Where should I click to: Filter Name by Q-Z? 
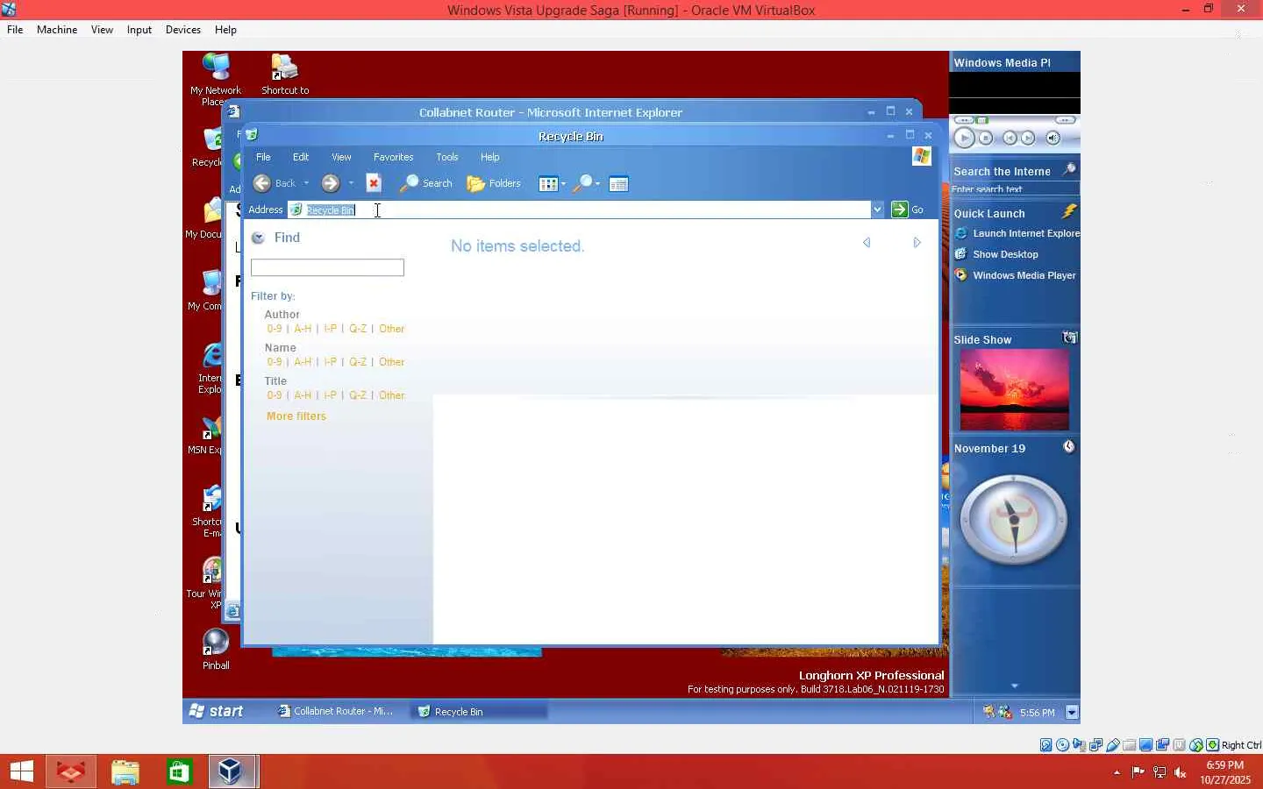(x=358, y=362)
